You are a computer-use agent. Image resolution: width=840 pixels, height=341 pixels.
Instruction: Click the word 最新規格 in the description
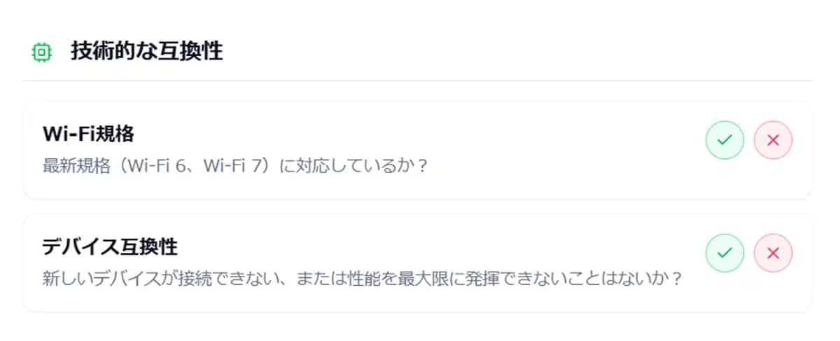tap(72, 168)
